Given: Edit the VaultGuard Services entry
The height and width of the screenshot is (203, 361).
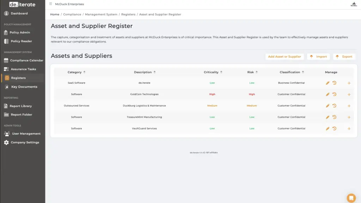Looking at the screenshot, I should tap(328, 129).
